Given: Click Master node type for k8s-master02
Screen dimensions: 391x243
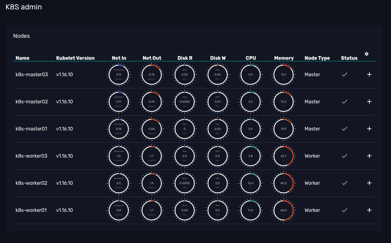Looking at the screenshot, I should coord(312,102).
